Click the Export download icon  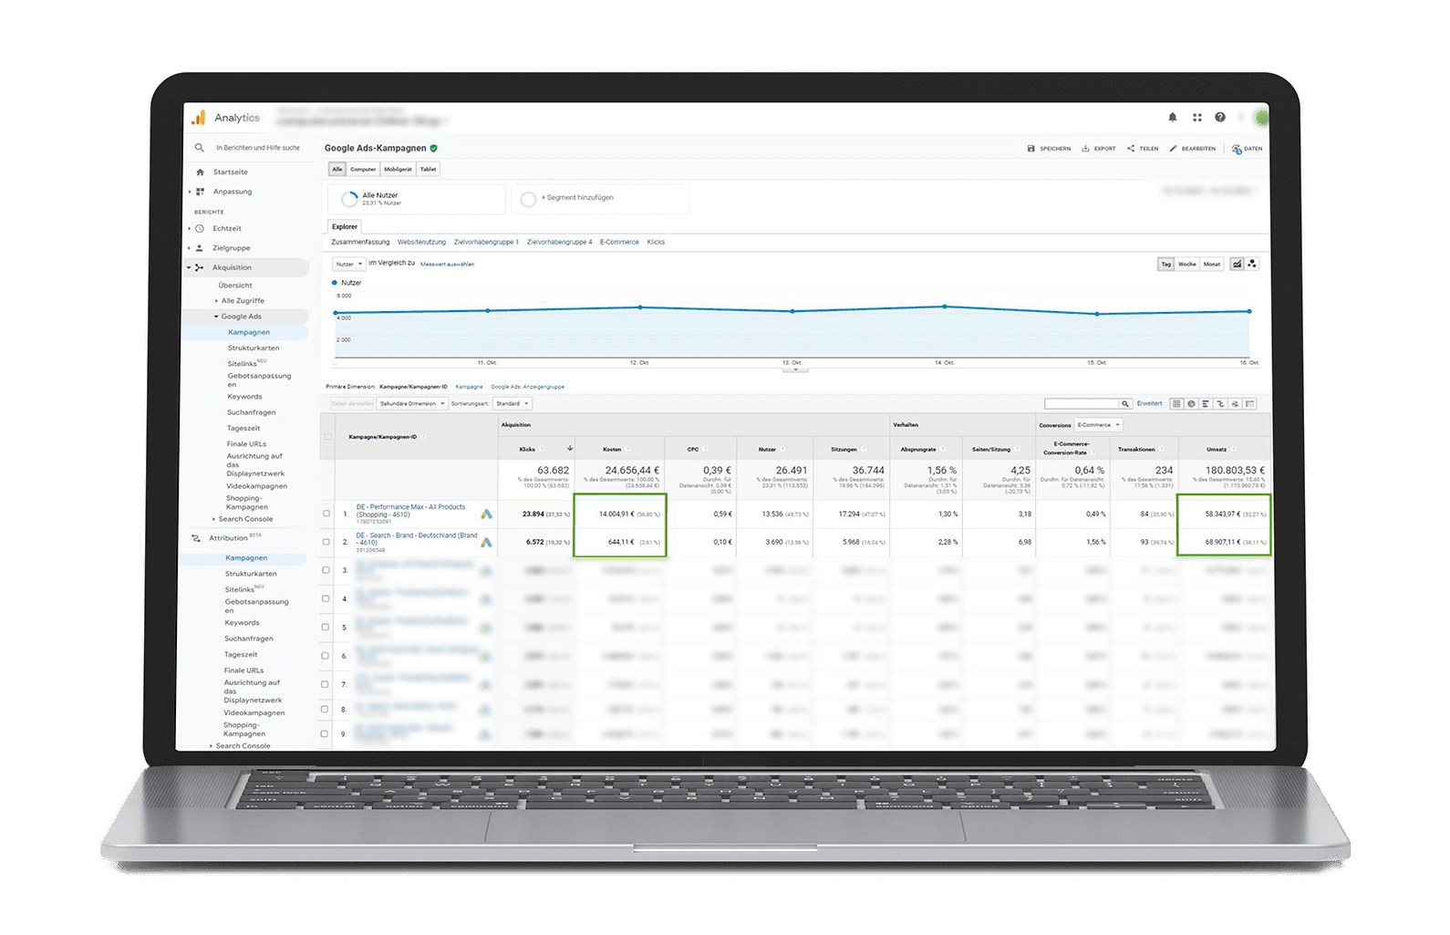[1085, 149]
